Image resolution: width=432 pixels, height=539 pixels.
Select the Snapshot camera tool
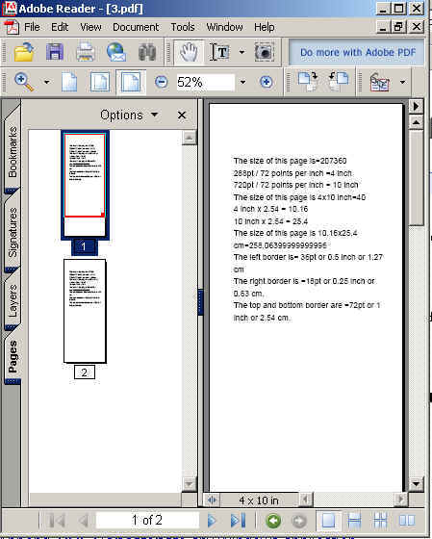(264, 52)
